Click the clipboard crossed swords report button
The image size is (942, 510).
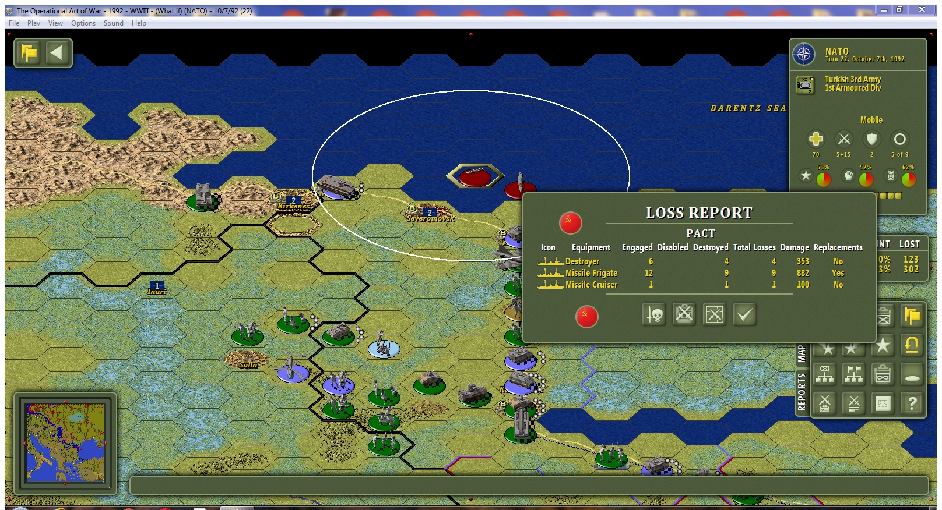[684, 315]
